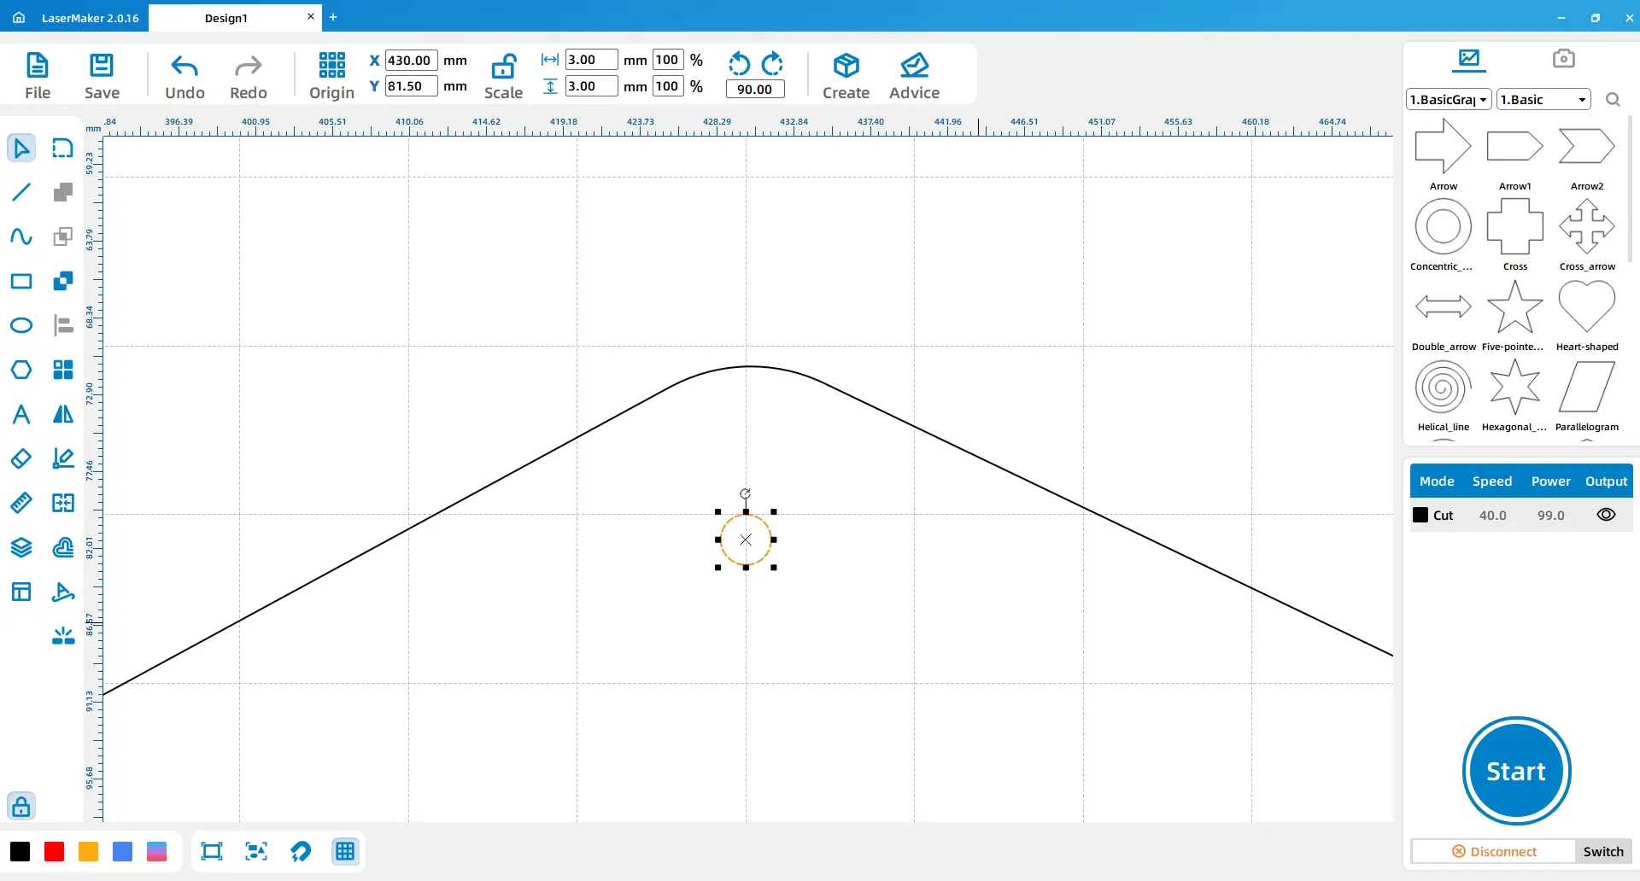Screen dimensions: 1640x881
Task: Pick the orange color swatch
Action: point(88,851)
